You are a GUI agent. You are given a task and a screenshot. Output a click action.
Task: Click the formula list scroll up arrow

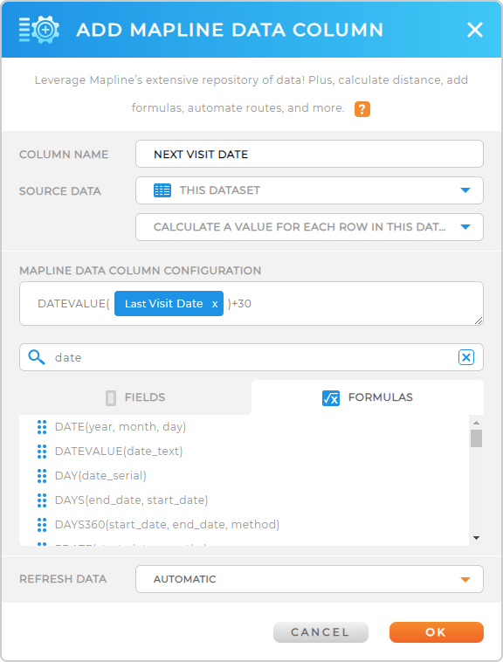[477, 423]
